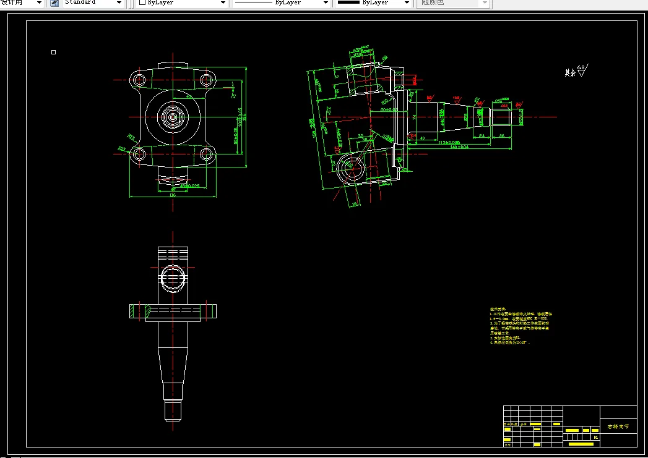Select the 右转向节 title block text
This screenshot has height=458, width=648.
pos(618,426)
